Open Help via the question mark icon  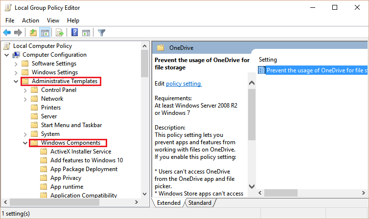[x=74, y=32]
